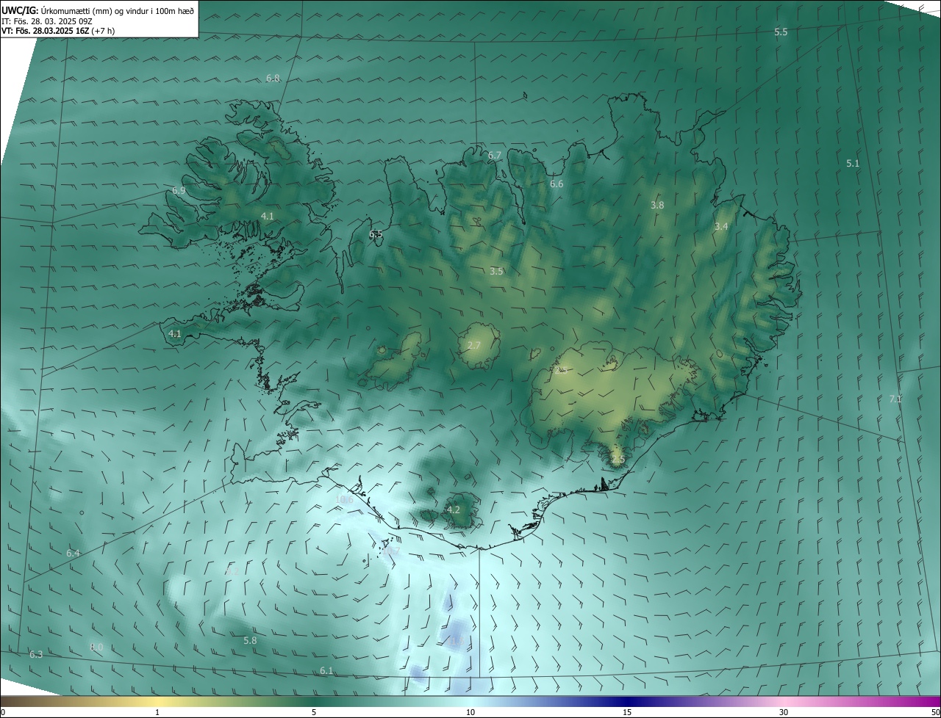Click the legend tick label 0

click(x=3, y=712)
